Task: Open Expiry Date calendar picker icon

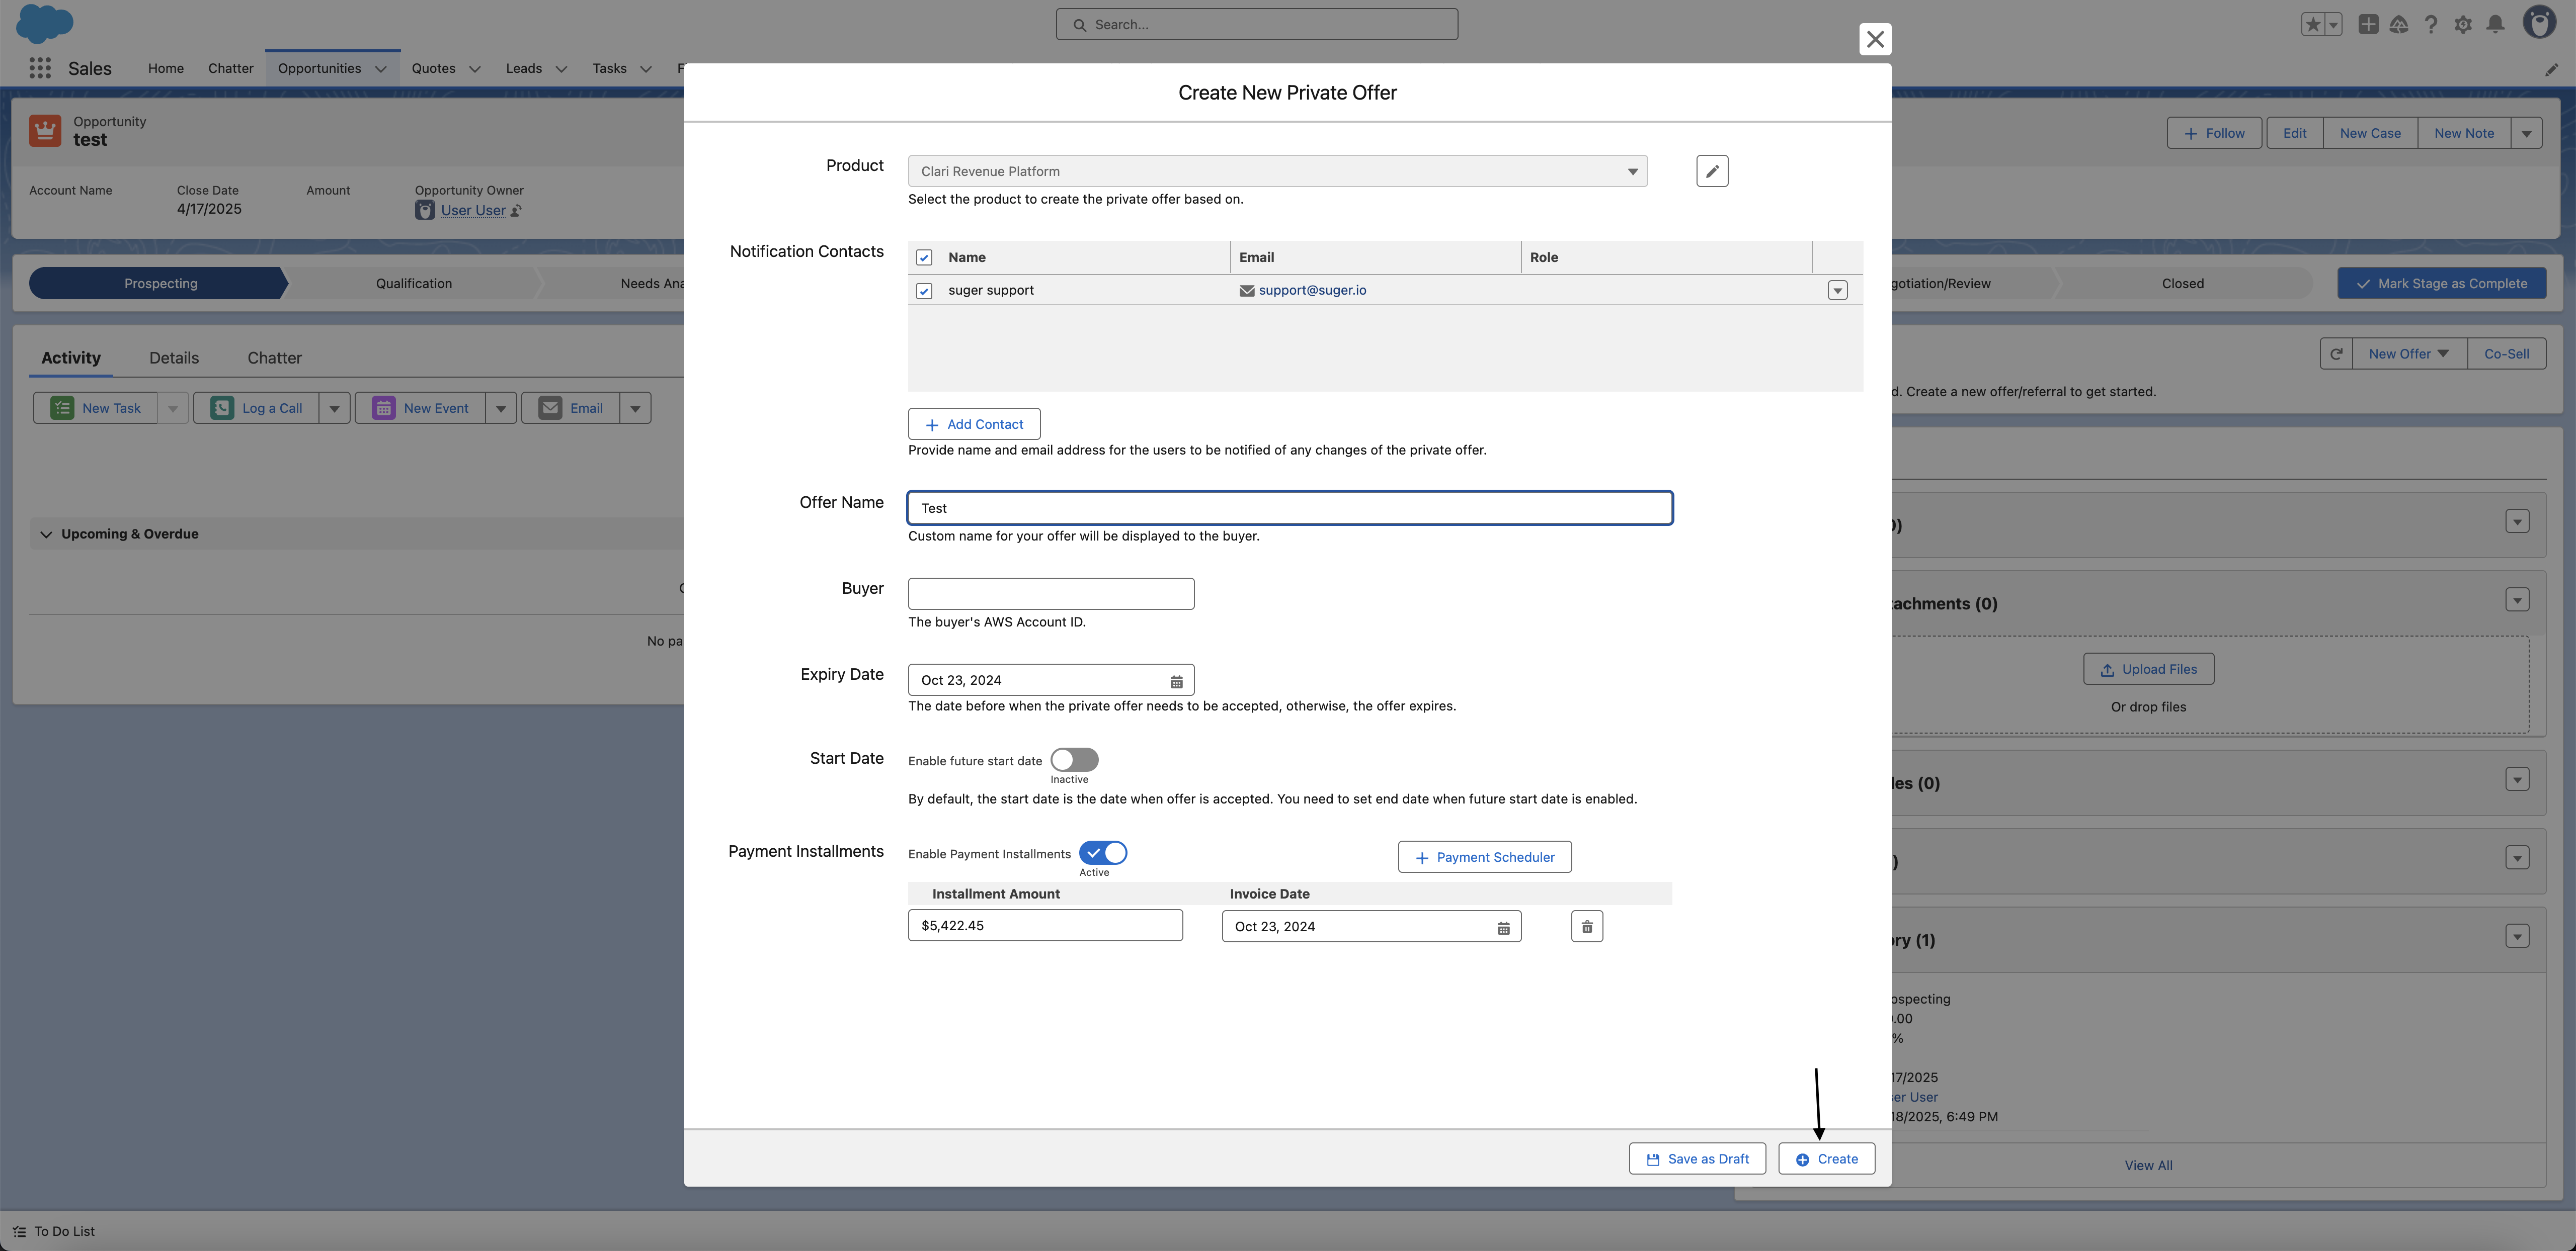Action: pos(1176,680)
